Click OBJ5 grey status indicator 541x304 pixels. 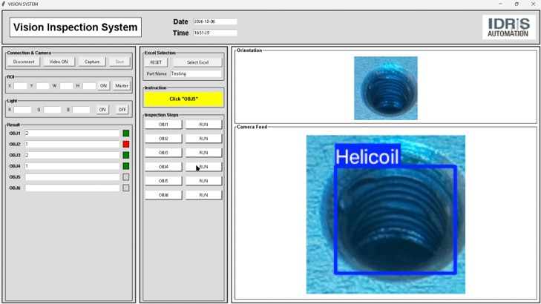126,177
